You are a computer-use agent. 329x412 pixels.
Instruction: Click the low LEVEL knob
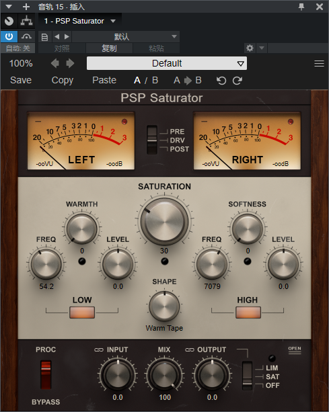tap(118, 264)
